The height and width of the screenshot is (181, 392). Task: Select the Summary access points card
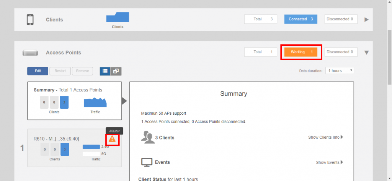click(x=74, y=101)
